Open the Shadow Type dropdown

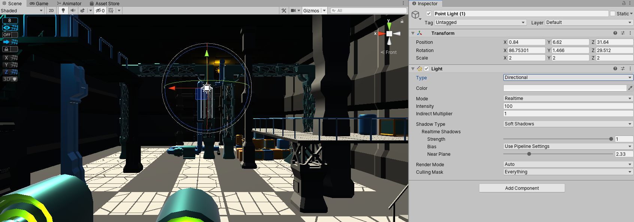568,124
